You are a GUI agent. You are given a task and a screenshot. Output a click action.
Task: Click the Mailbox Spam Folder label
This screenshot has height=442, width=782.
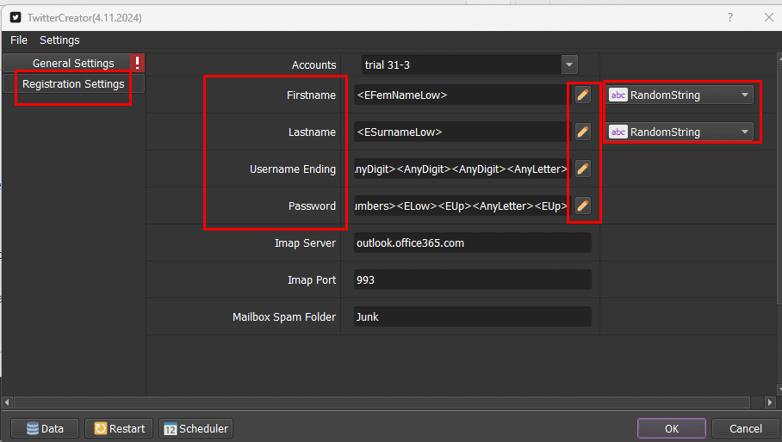[283, 317]
